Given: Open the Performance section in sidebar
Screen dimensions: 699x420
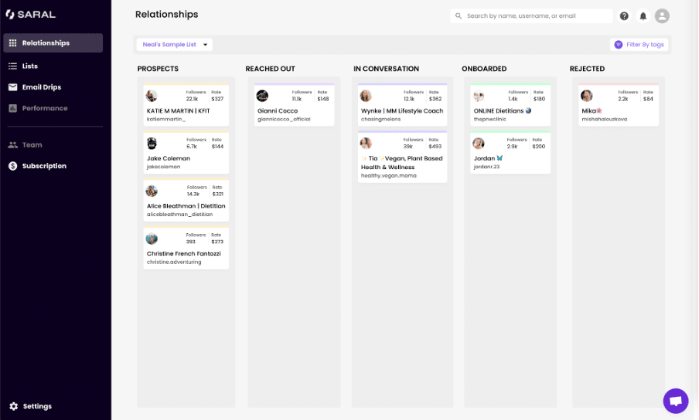Looking at the screenshot, I should click(x=44, y=108).
